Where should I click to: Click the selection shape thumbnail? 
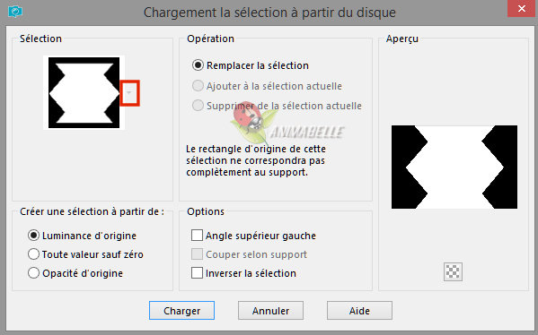click(x=84, y=93)
